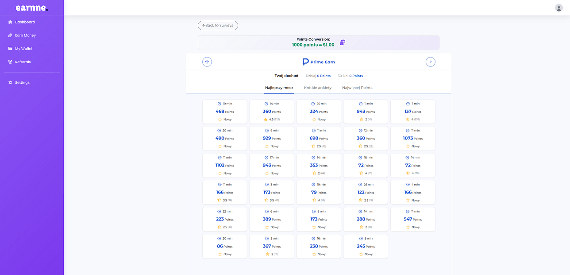Open the 17 min 943 Points card
Screen dimensions: 570x275
point(272,166)
